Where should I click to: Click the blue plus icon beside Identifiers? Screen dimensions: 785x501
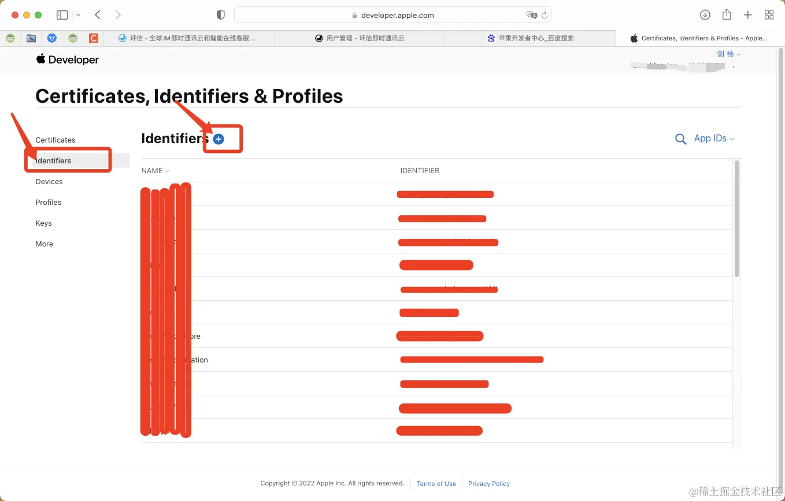pos(219,139)
